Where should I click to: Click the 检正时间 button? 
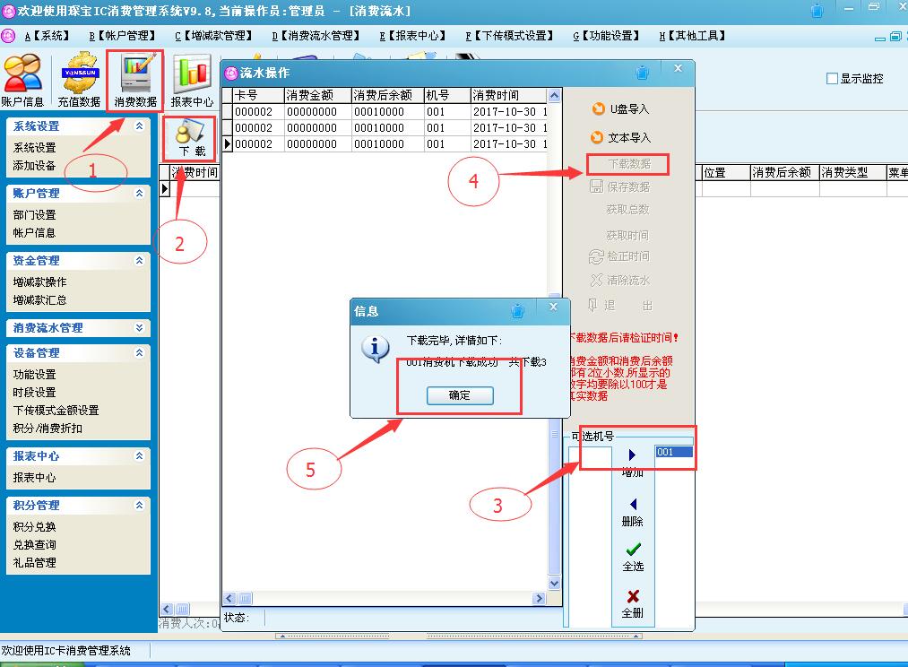point(619,256)
